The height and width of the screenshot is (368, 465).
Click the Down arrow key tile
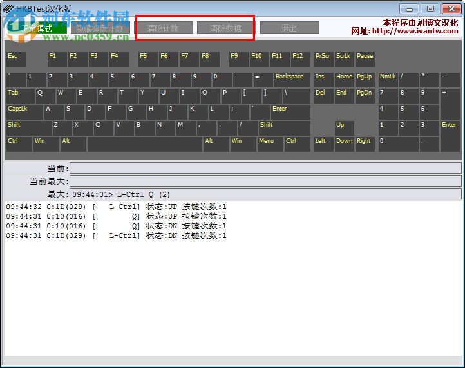(x=345, y=144)
